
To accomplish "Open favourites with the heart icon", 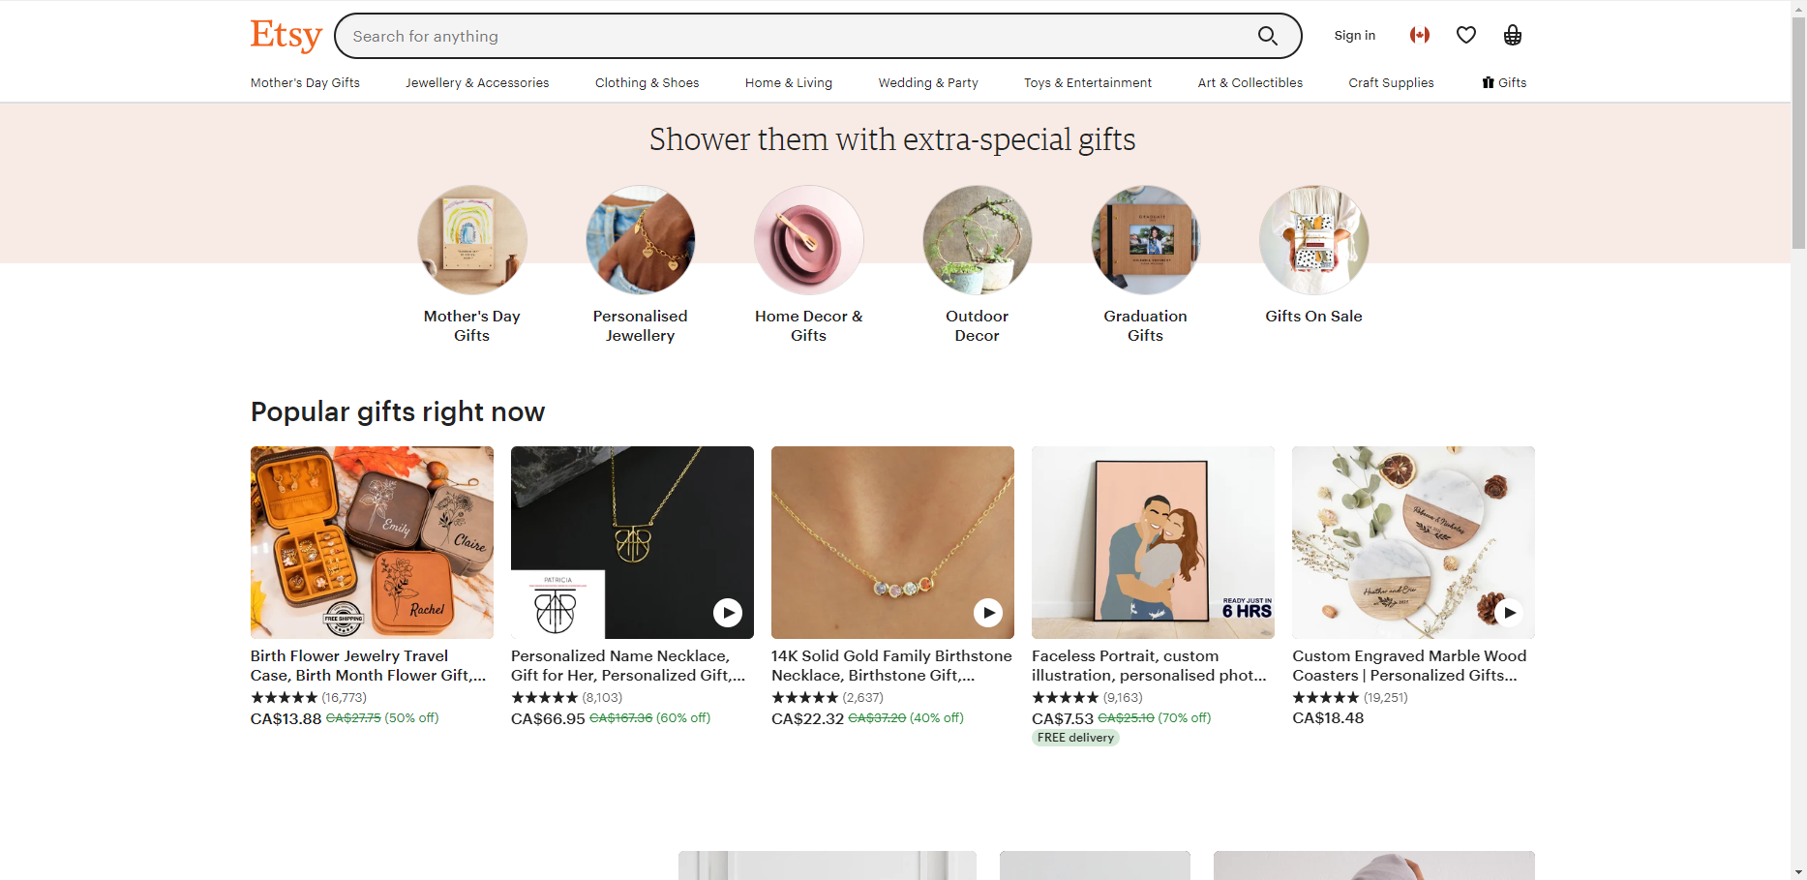I will tap(1466, 35).
